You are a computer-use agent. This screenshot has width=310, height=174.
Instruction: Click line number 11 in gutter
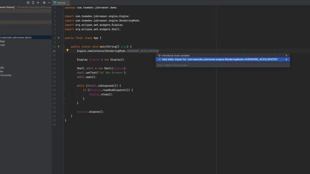coord(54,51)
